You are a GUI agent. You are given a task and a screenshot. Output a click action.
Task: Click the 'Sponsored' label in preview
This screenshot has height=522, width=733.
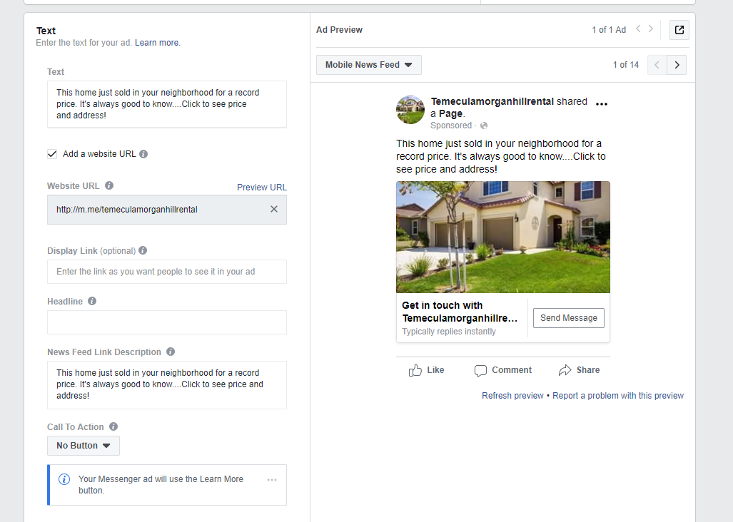(x=451, y=126)
